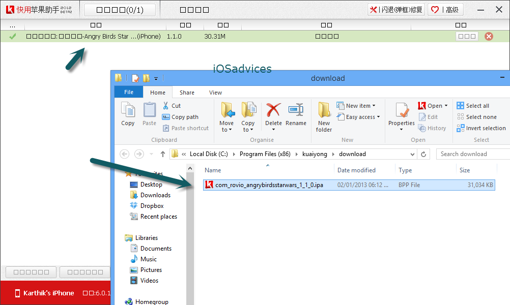Open the Properties icon in the ribbon
Viewport: 510px width, 305px height.
click(402, 111)
